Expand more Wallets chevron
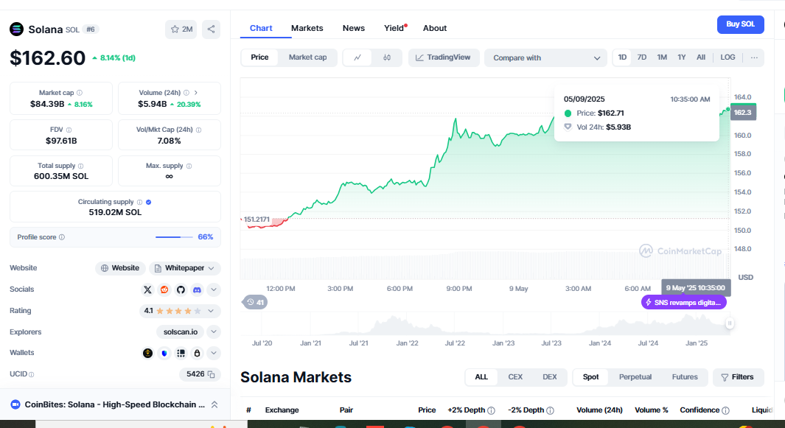Image resolution: width=785 pixels, height=428 pixels. coord(214,354)
